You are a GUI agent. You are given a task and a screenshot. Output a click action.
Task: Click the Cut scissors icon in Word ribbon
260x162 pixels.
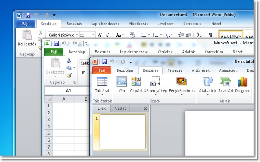point(41,32)
